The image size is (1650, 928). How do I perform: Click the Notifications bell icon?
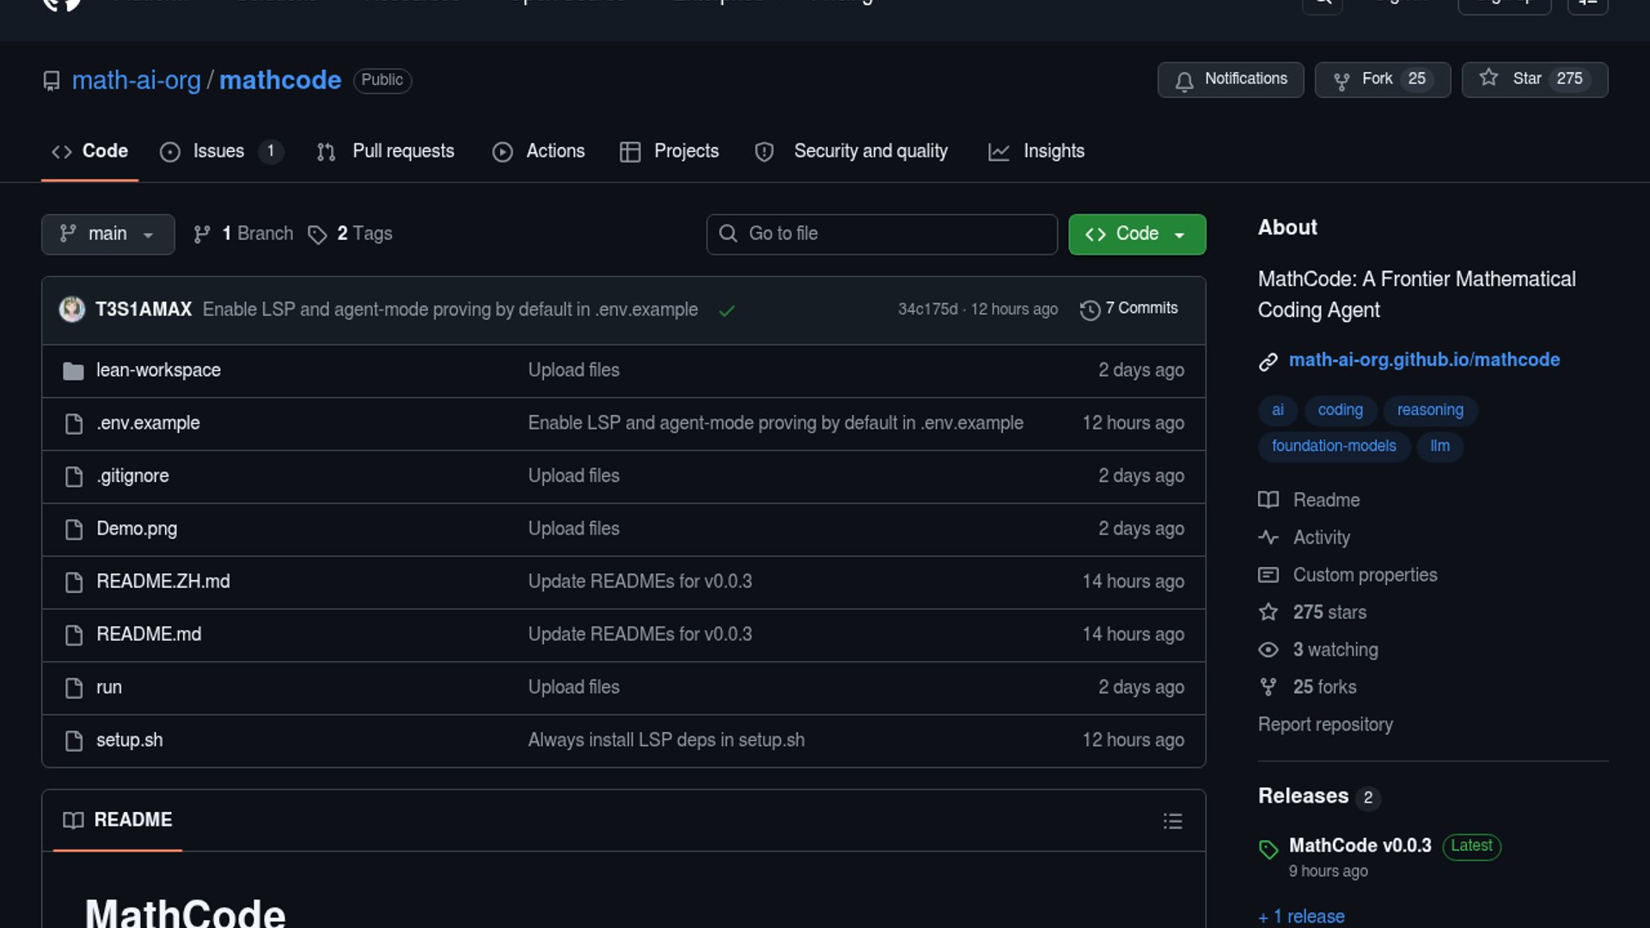1184,81
